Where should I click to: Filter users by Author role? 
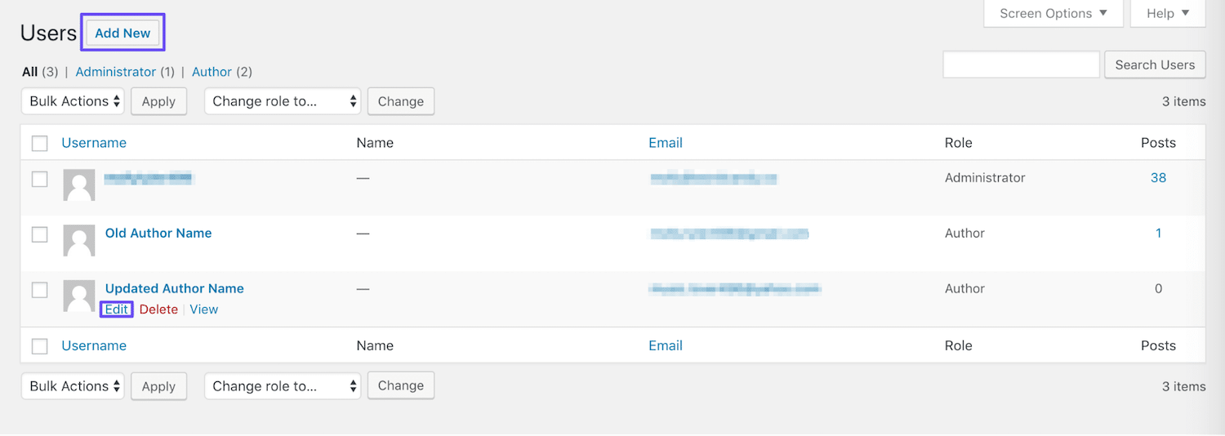pos(212,72)
